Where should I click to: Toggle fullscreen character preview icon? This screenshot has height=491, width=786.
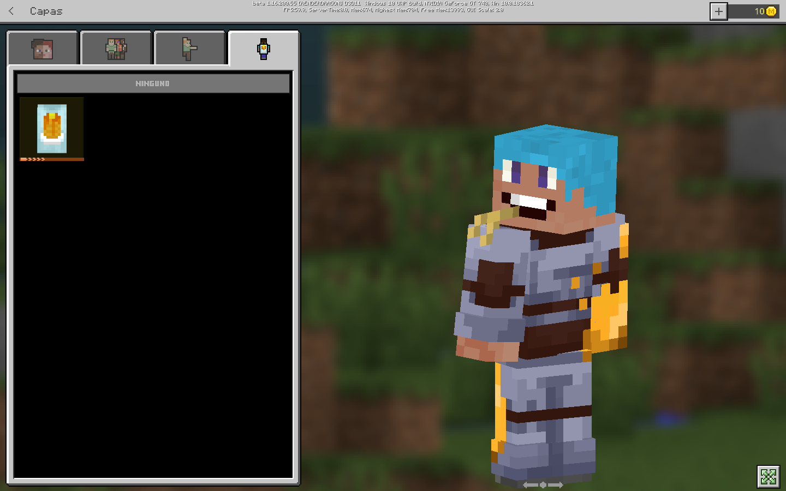click(x=769, y=476)
